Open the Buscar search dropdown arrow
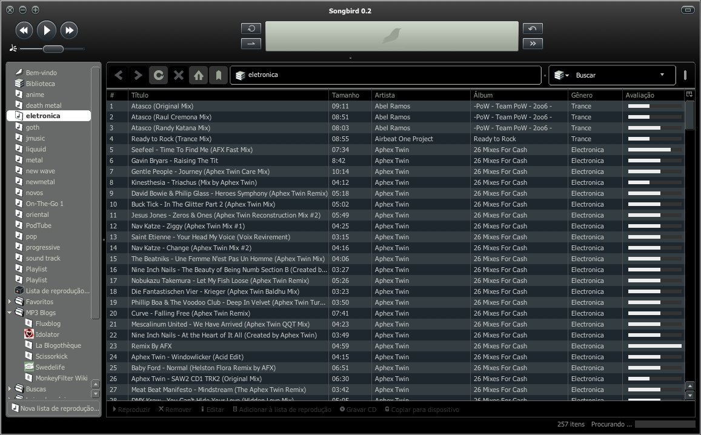The height and width of the screenshot is (435, 701). click(x=662, y=75)
